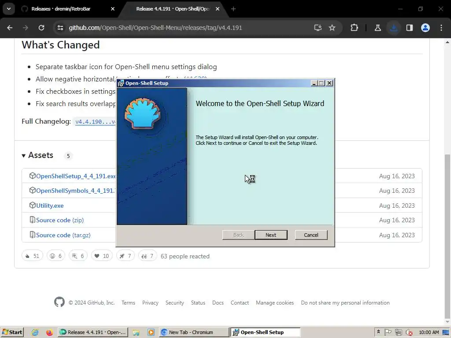Open the v4.4.190 full changelog link
The height and width of the screenshot is (338, 451).
click(x=95, y=121)
